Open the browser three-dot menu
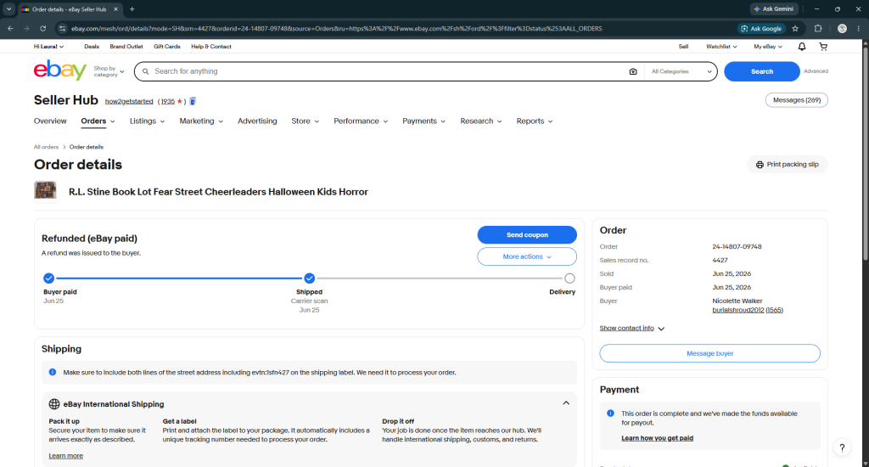Screen dimensions: 869x467 (859, 28)
